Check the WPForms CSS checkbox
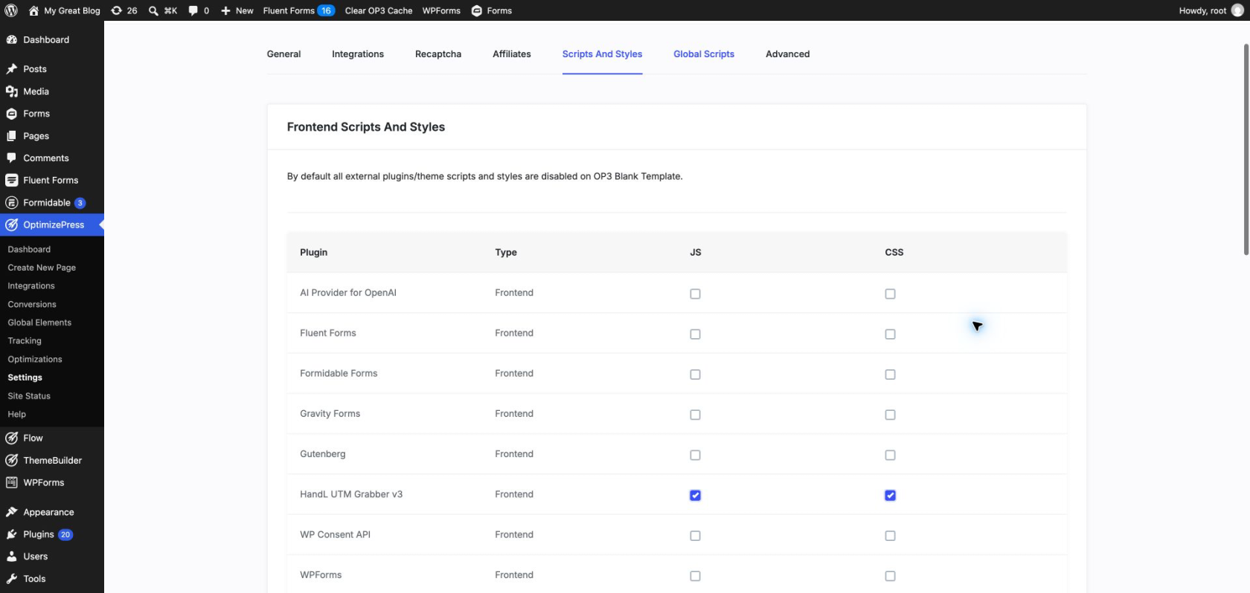The image size is (1250, 593). coord(890,576)
